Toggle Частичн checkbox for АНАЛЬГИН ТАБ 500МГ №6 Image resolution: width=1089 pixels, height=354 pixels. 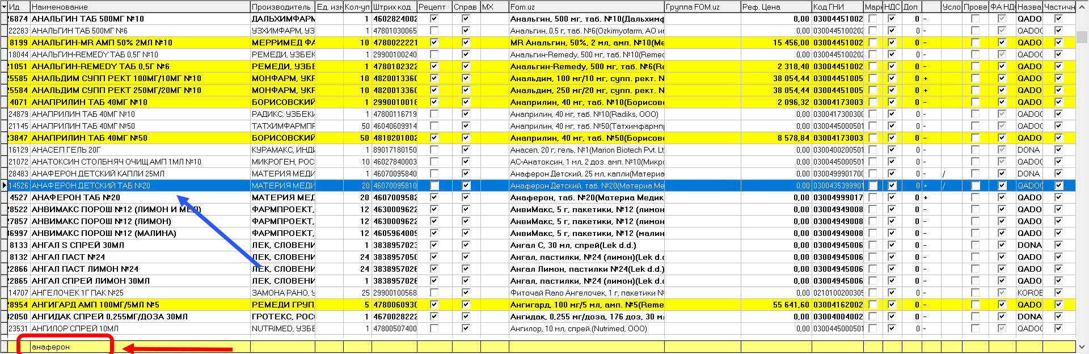(x=1059, y=31)
